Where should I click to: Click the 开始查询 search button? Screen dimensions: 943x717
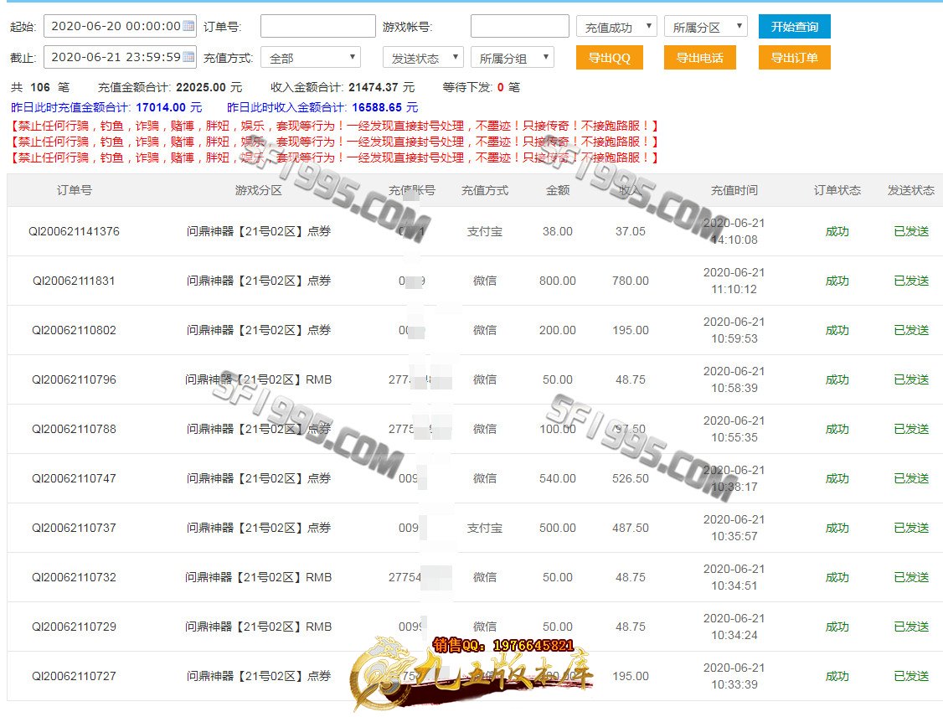pyautogui.click(x=794, y=26)
